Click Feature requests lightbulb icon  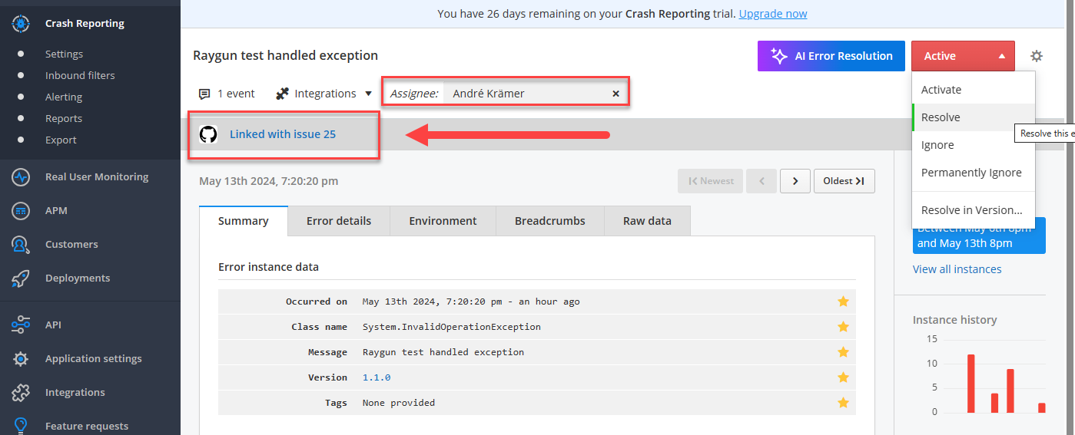point(21,426)
